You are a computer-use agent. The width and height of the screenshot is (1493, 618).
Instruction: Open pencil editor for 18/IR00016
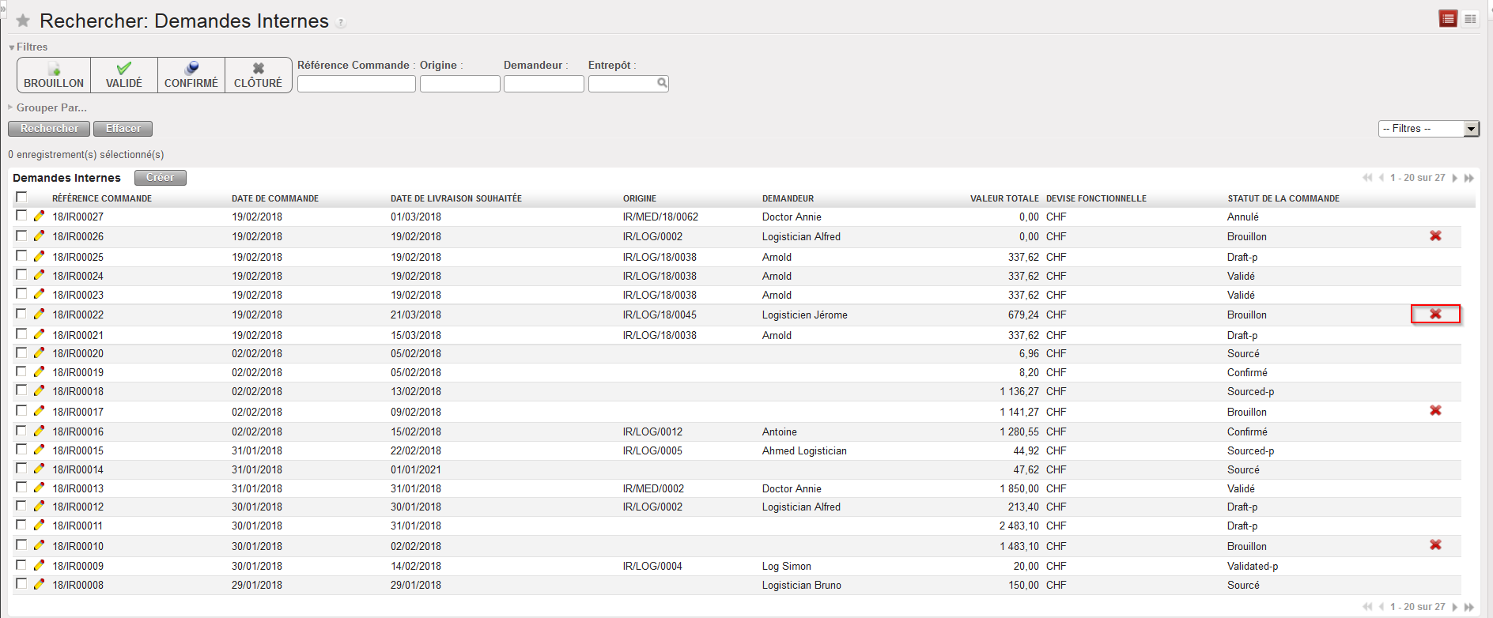[39, 431]
